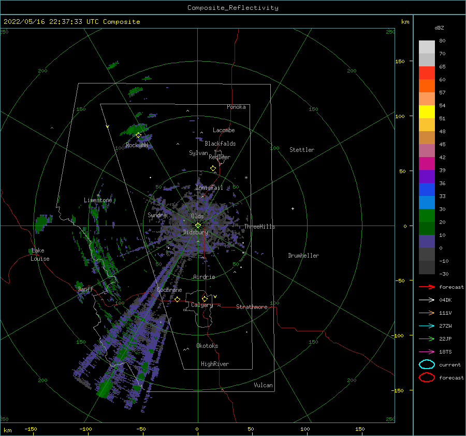Click the Limestone label

click(x=98, y=200)
